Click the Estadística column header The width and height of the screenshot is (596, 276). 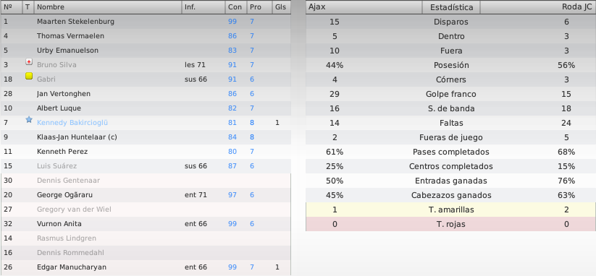point(451,7)
